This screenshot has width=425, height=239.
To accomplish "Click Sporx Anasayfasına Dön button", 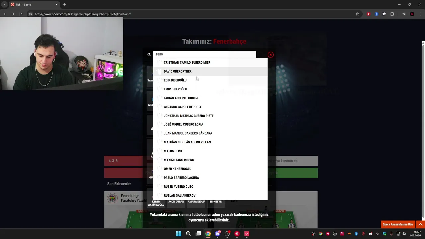I will [398, 224].
